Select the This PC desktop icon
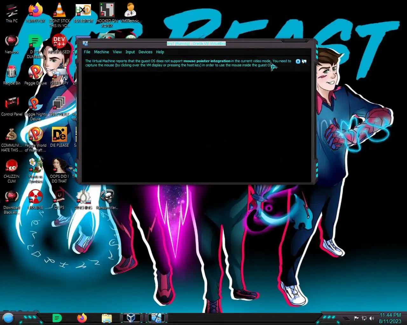This screenshot has height=325, width=407. pos(12,14)
